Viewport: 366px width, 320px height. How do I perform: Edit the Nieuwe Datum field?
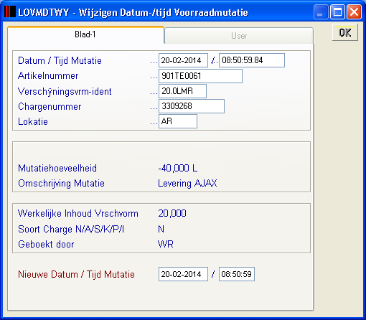[x=183, y=274]
